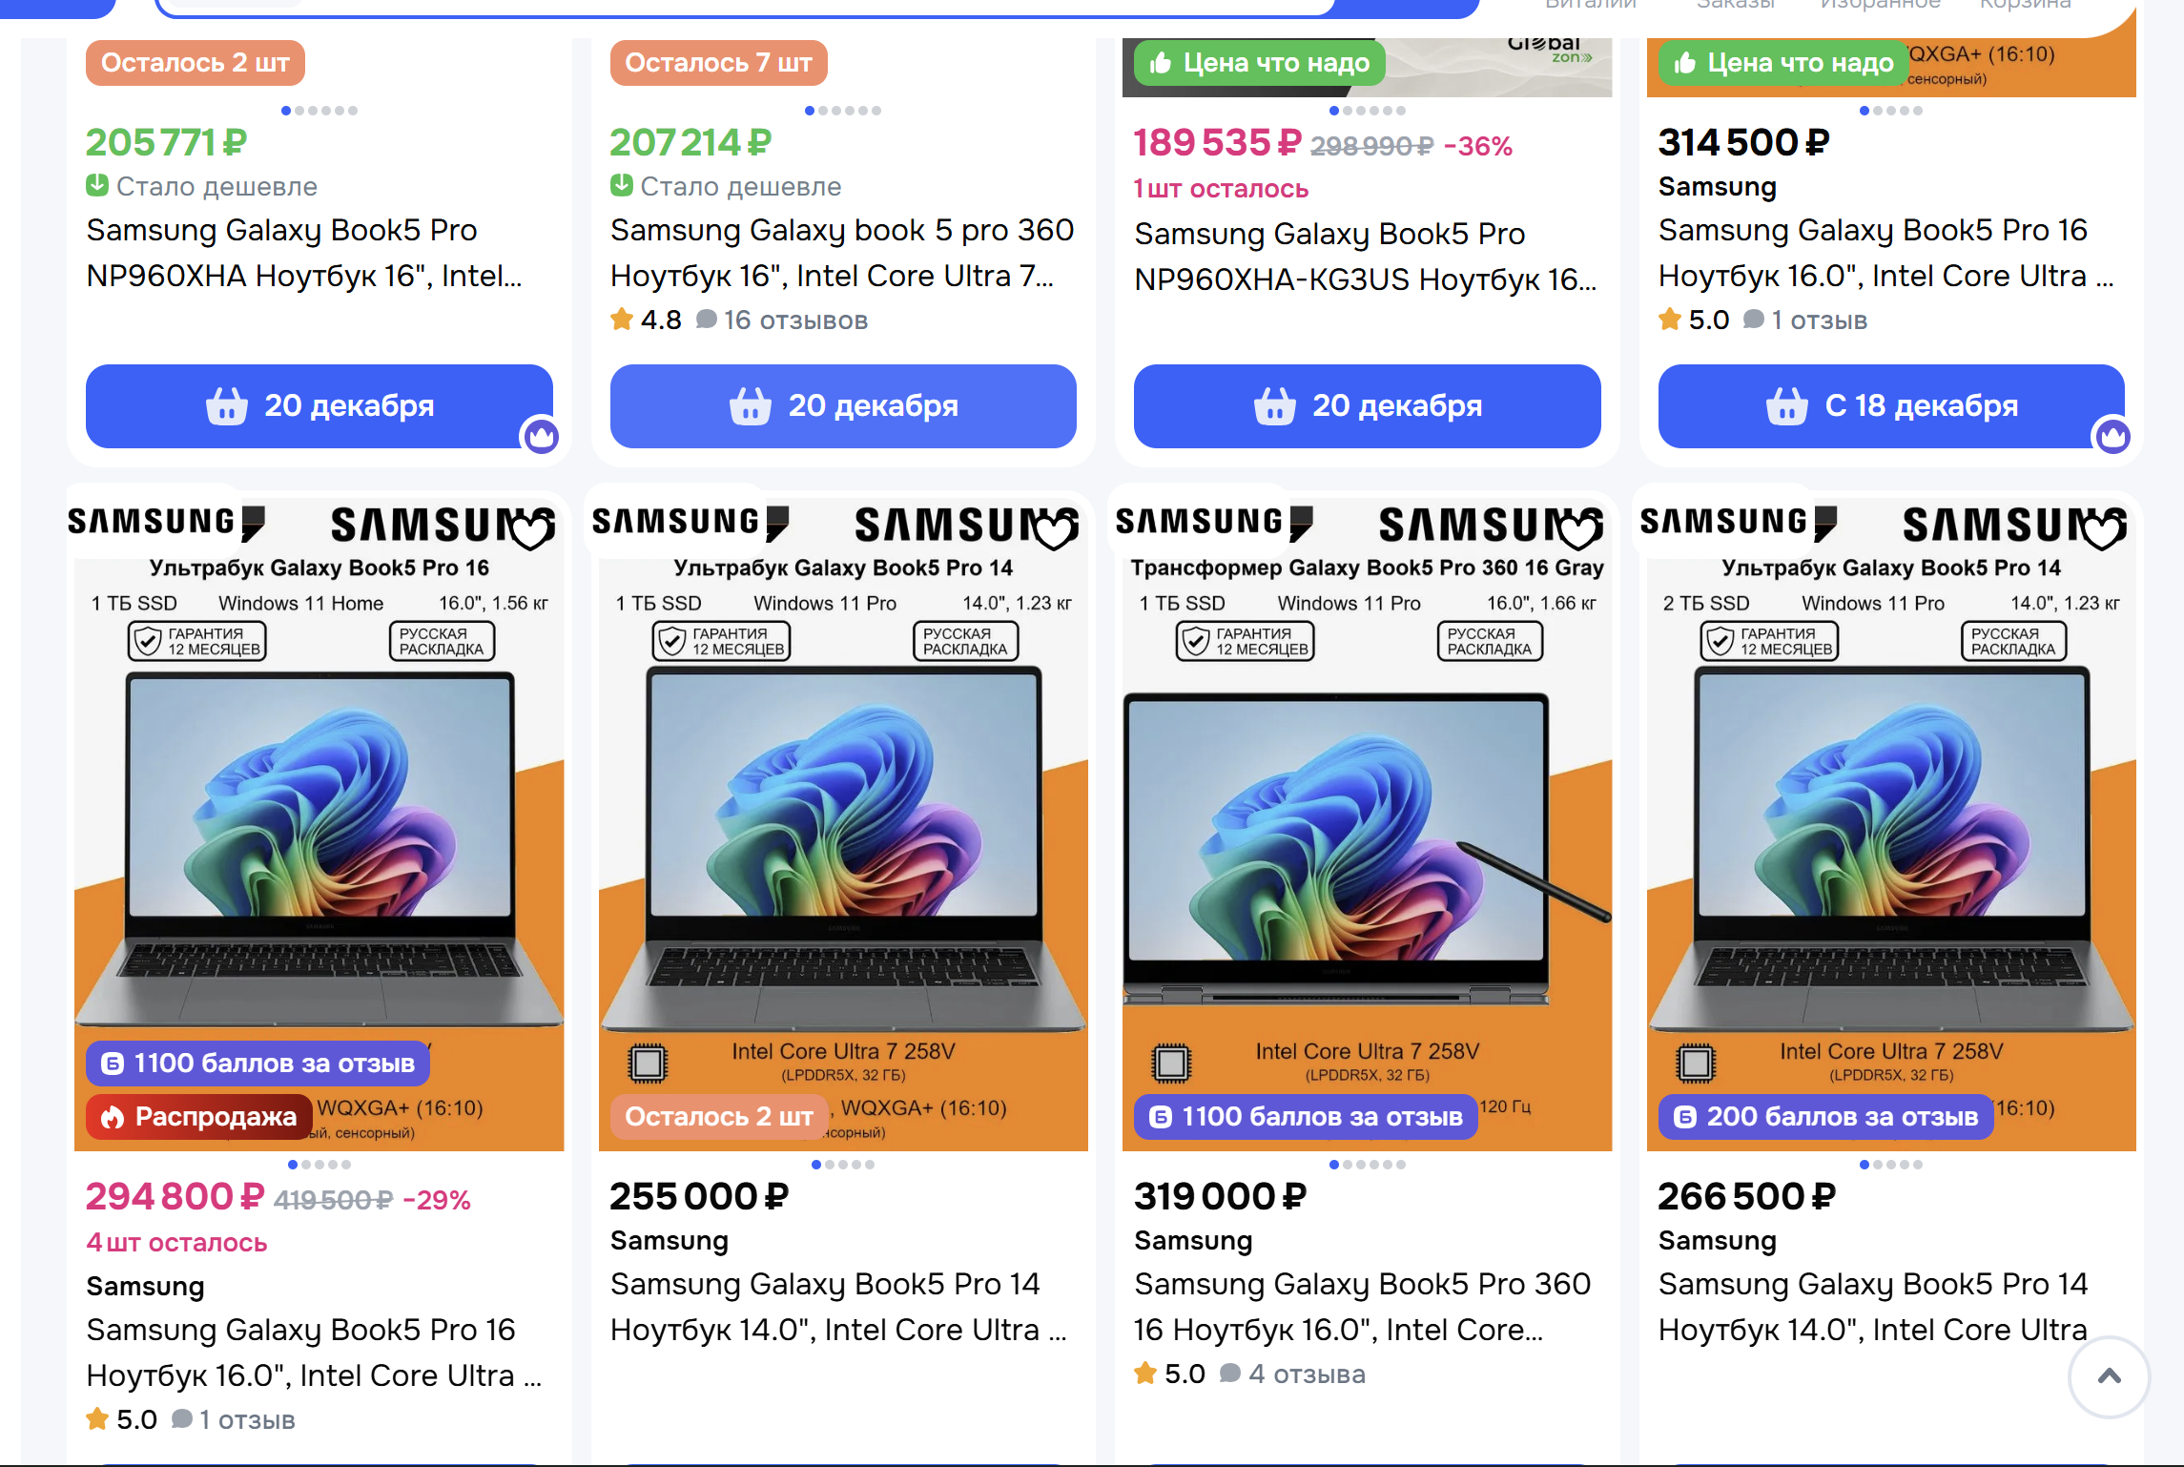2184x1467 pixels.
Task: Toggle favorite heart on Book5 Pro 360 card
Action: click(x=1579, y=528)
